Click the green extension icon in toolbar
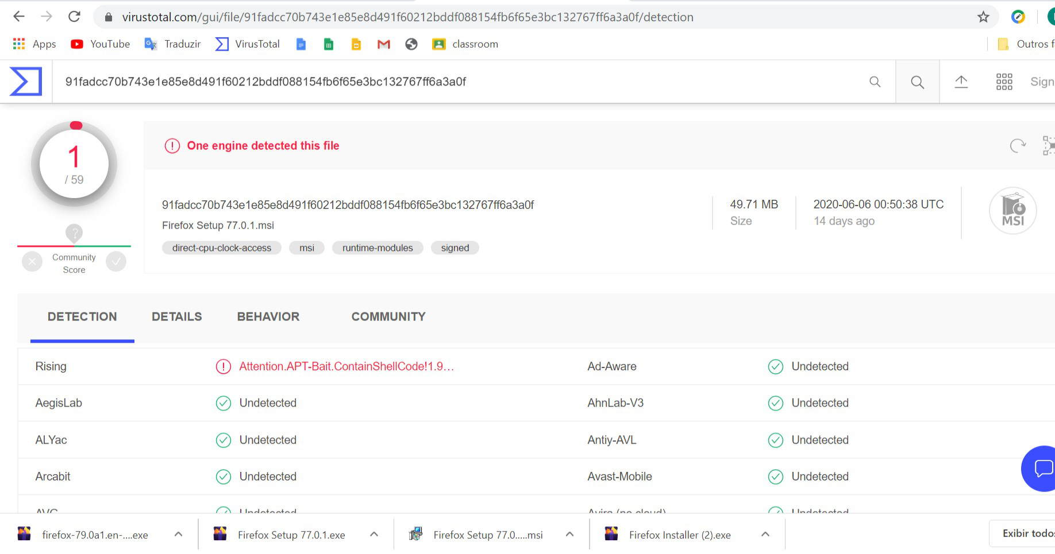The image size is (1055, 554). [1018, 17]
